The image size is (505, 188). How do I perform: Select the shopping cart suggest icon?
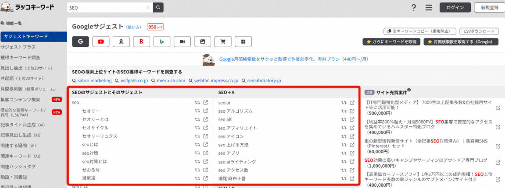223,42
